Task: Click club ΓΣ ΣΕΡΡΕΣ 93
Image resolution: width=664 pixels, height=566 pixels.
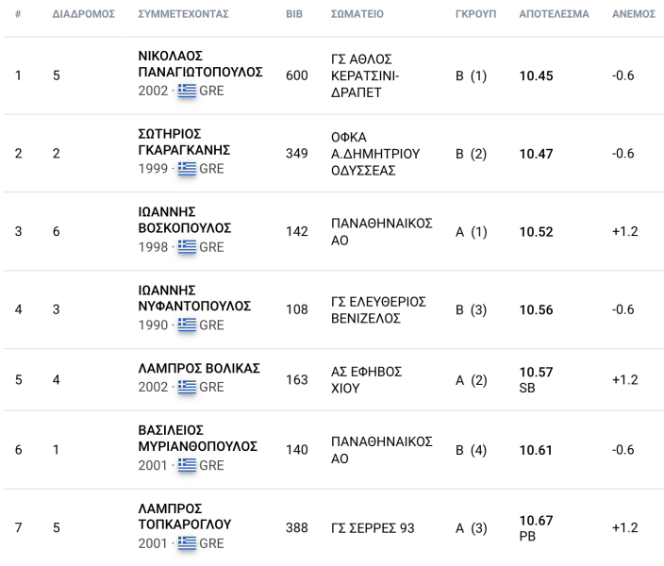Action: coord(373,528)
